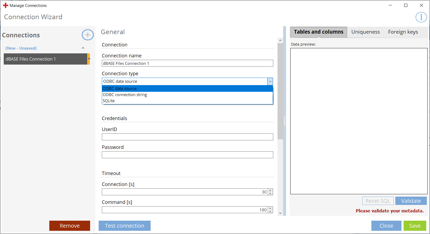Viewport: 430px width, 234px height.
Task: Select ODBC data source list option
Action: [x=120, y=89]
